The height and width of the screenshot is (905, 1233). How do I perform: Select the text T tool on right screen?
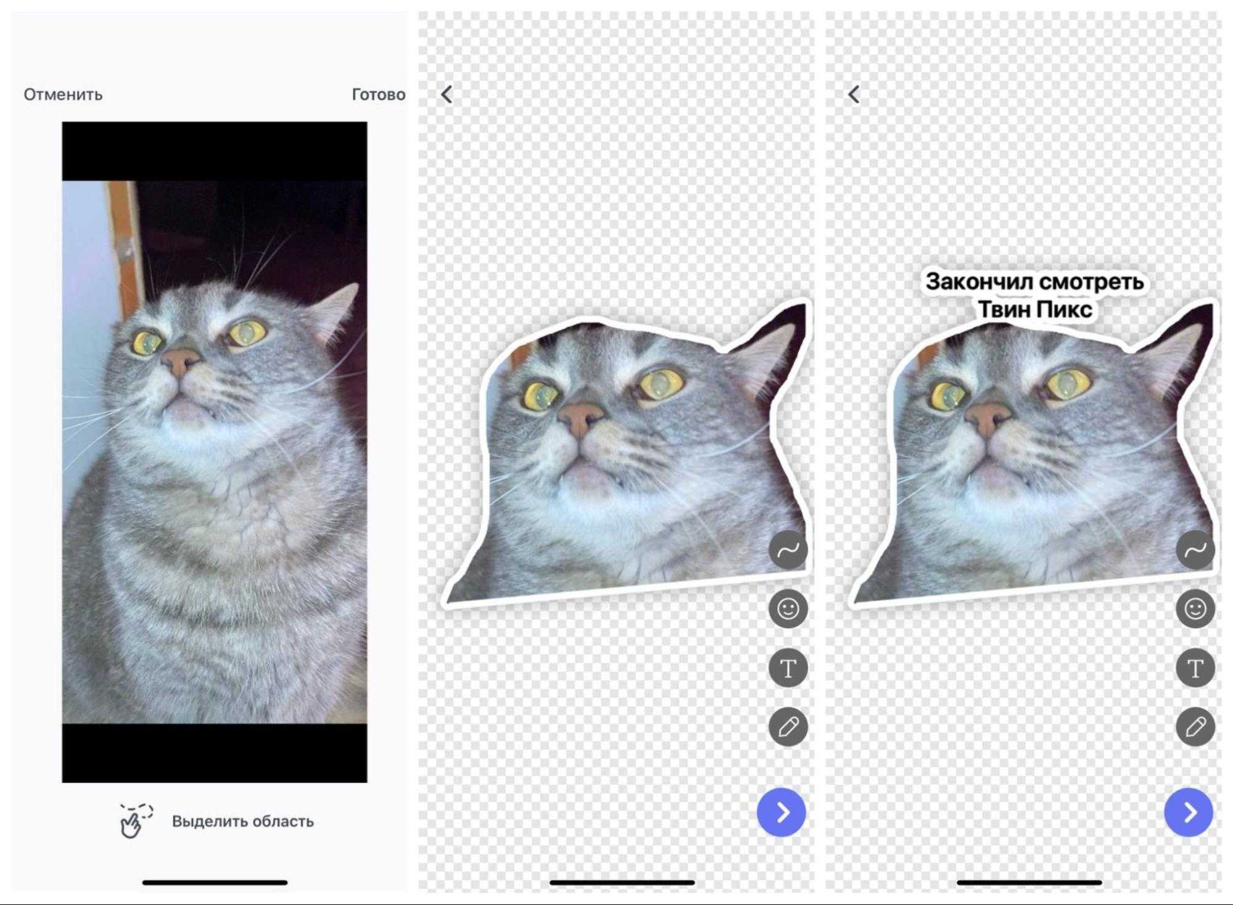point(1195,668)
